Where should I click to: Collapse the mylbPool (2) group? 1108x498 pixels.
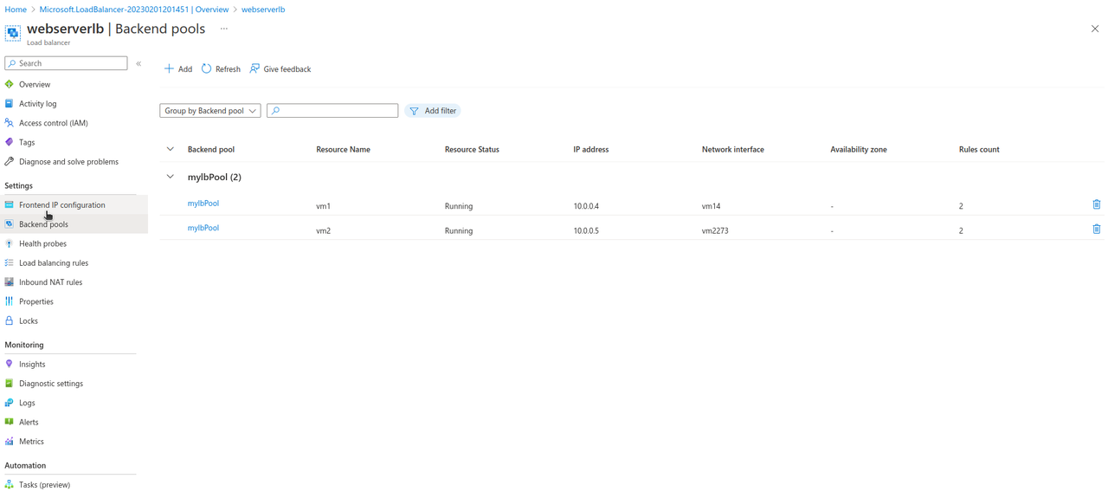coord(171,177)
